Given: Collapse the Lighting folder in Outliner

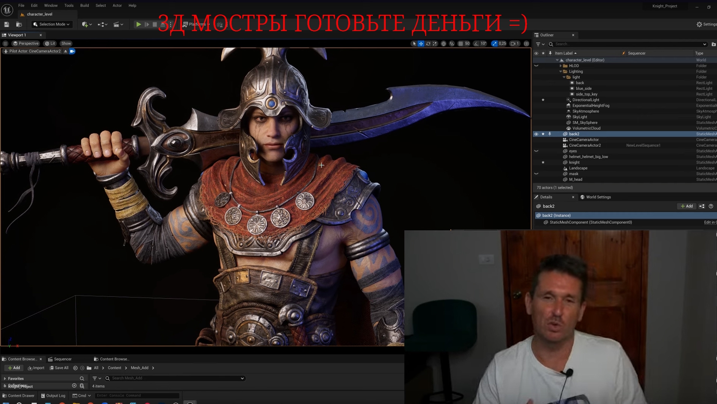Looking at the screenshot, I should [561, 71].
